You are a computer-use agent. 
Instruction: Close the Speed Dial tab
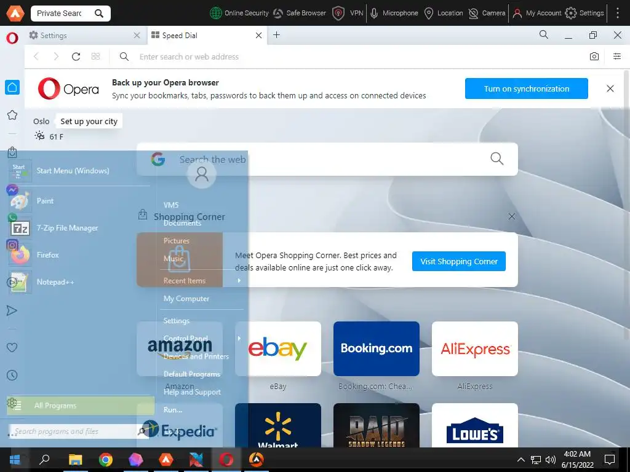259,35
